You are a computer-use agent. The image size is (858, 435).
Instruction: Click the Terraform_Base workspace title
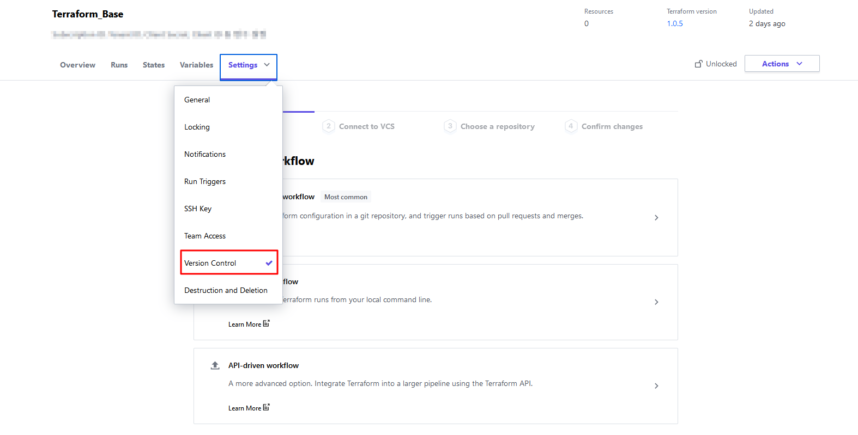click(x=88, y=14)
